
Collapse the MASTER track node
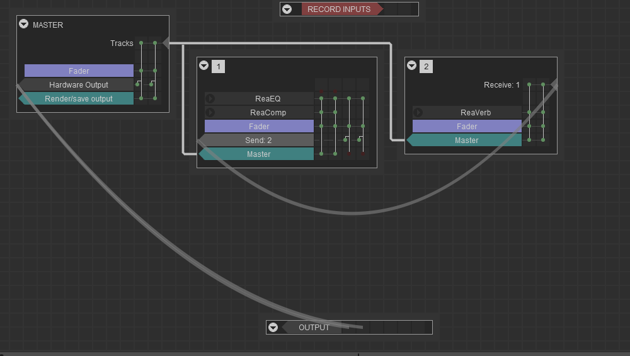click(x=24, y=24)
